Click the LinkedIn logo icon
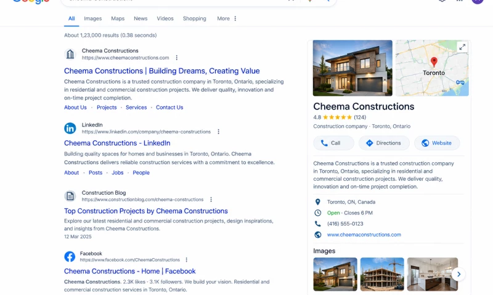Screen dimensions: 493x295 (70, 128)
